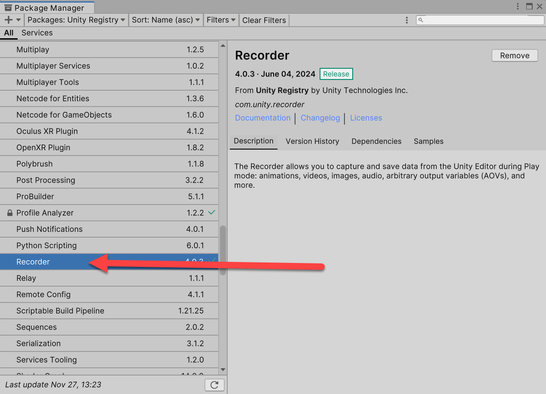Open the Documentation link
The height and width of the screenshot is (394, 546).
tap(263, 118)
